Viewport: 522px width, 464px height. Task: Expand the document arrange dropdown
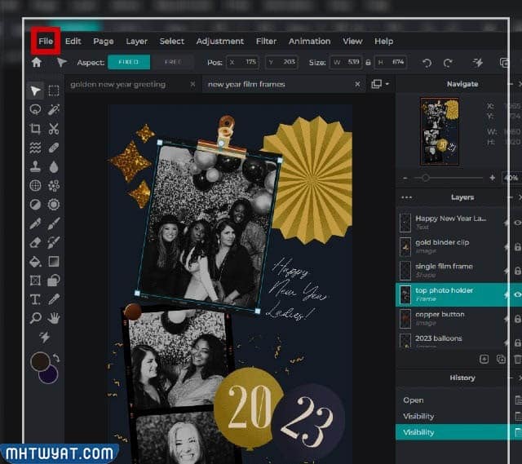pyautogui.click(x=381, y=84)
